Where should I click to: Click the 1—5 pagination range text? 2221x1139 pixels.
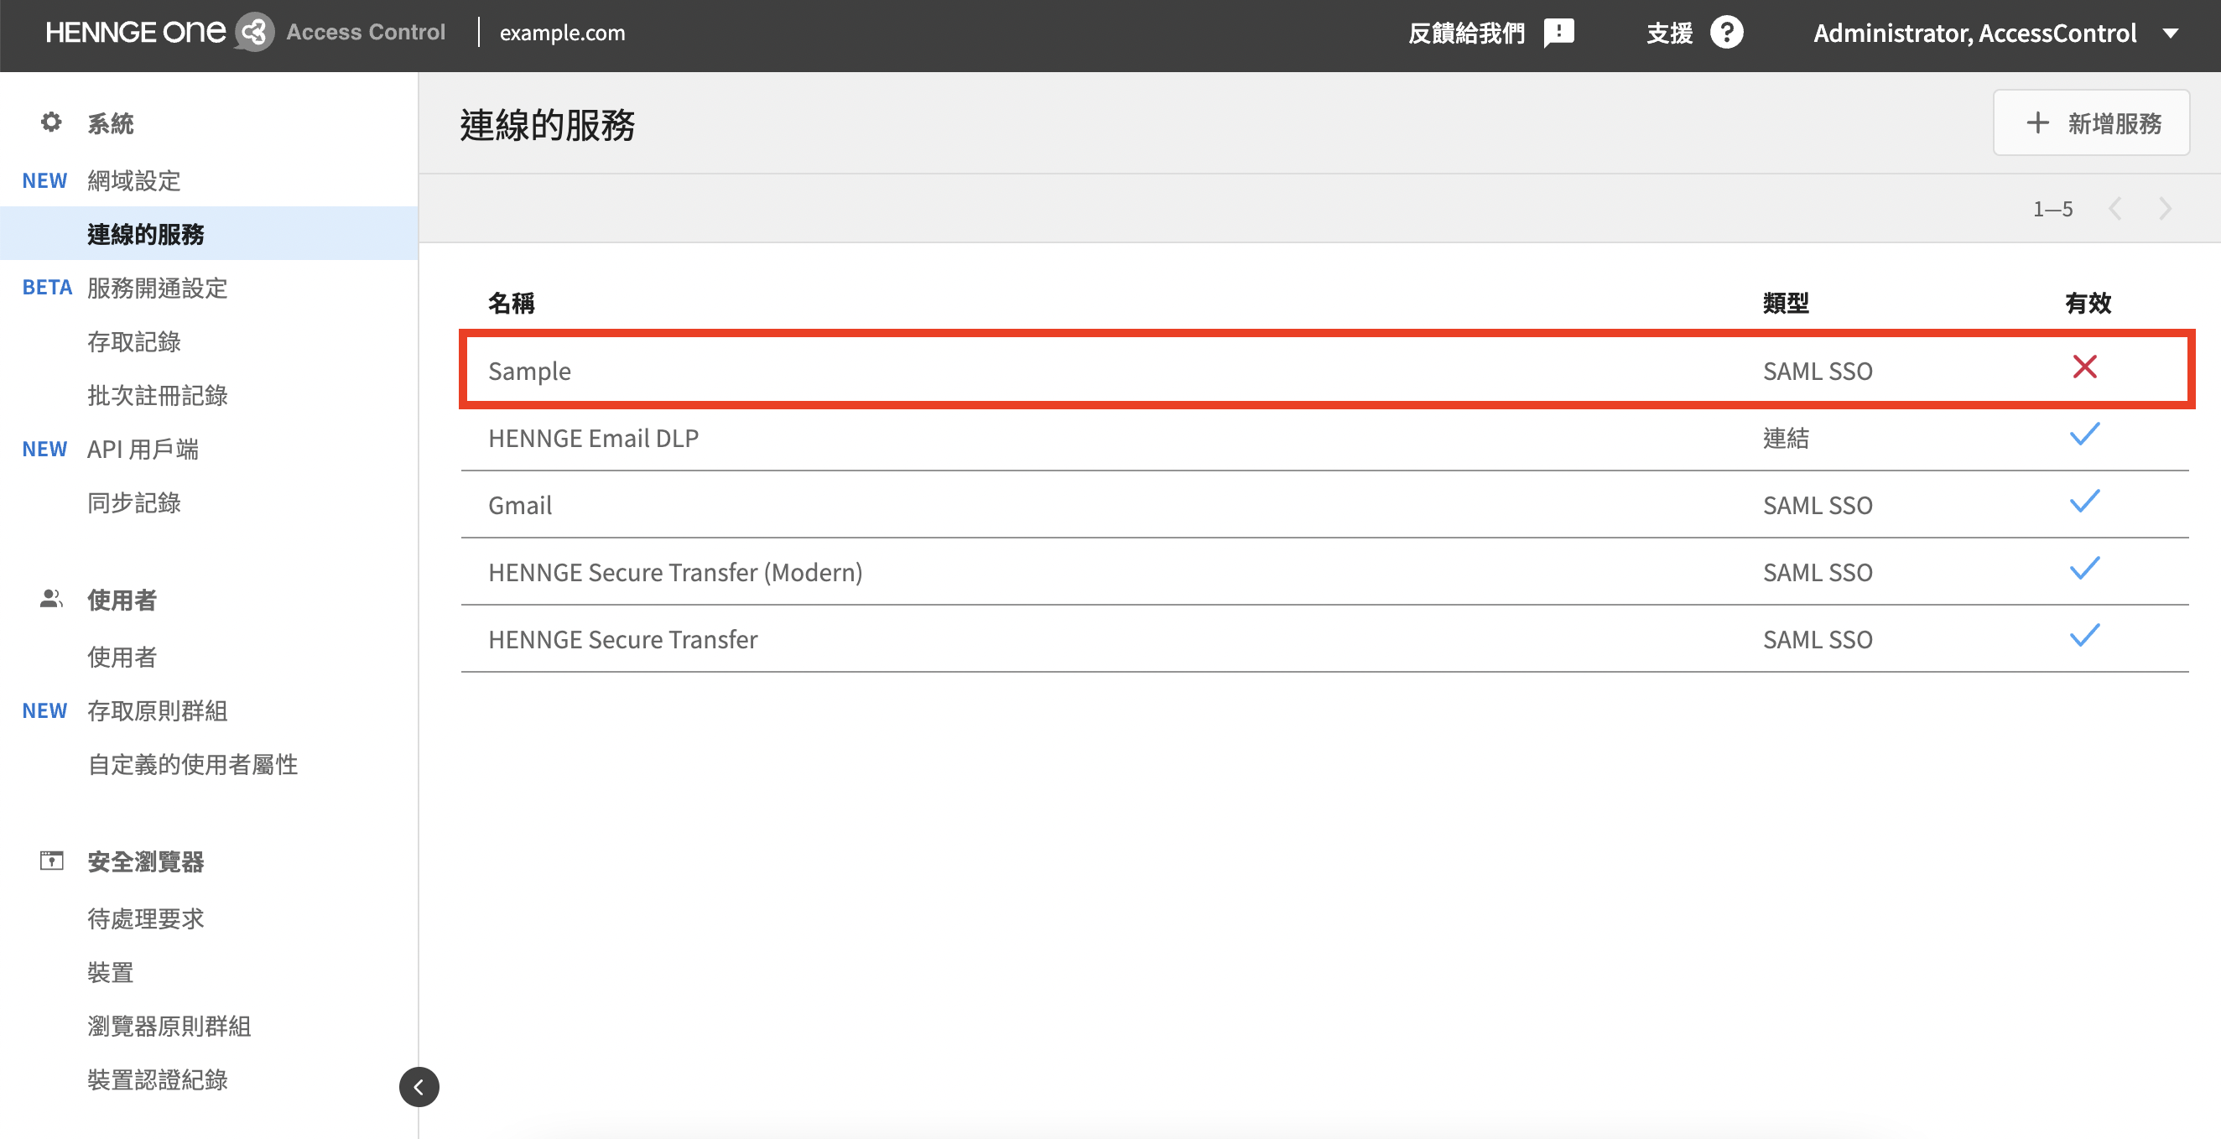(2053, 210)
